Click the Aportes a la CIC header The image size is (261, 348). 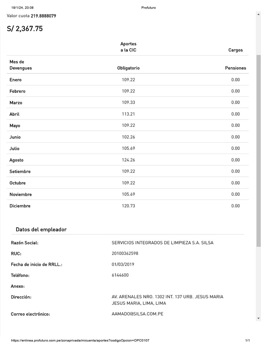click(x=128, y=47)
